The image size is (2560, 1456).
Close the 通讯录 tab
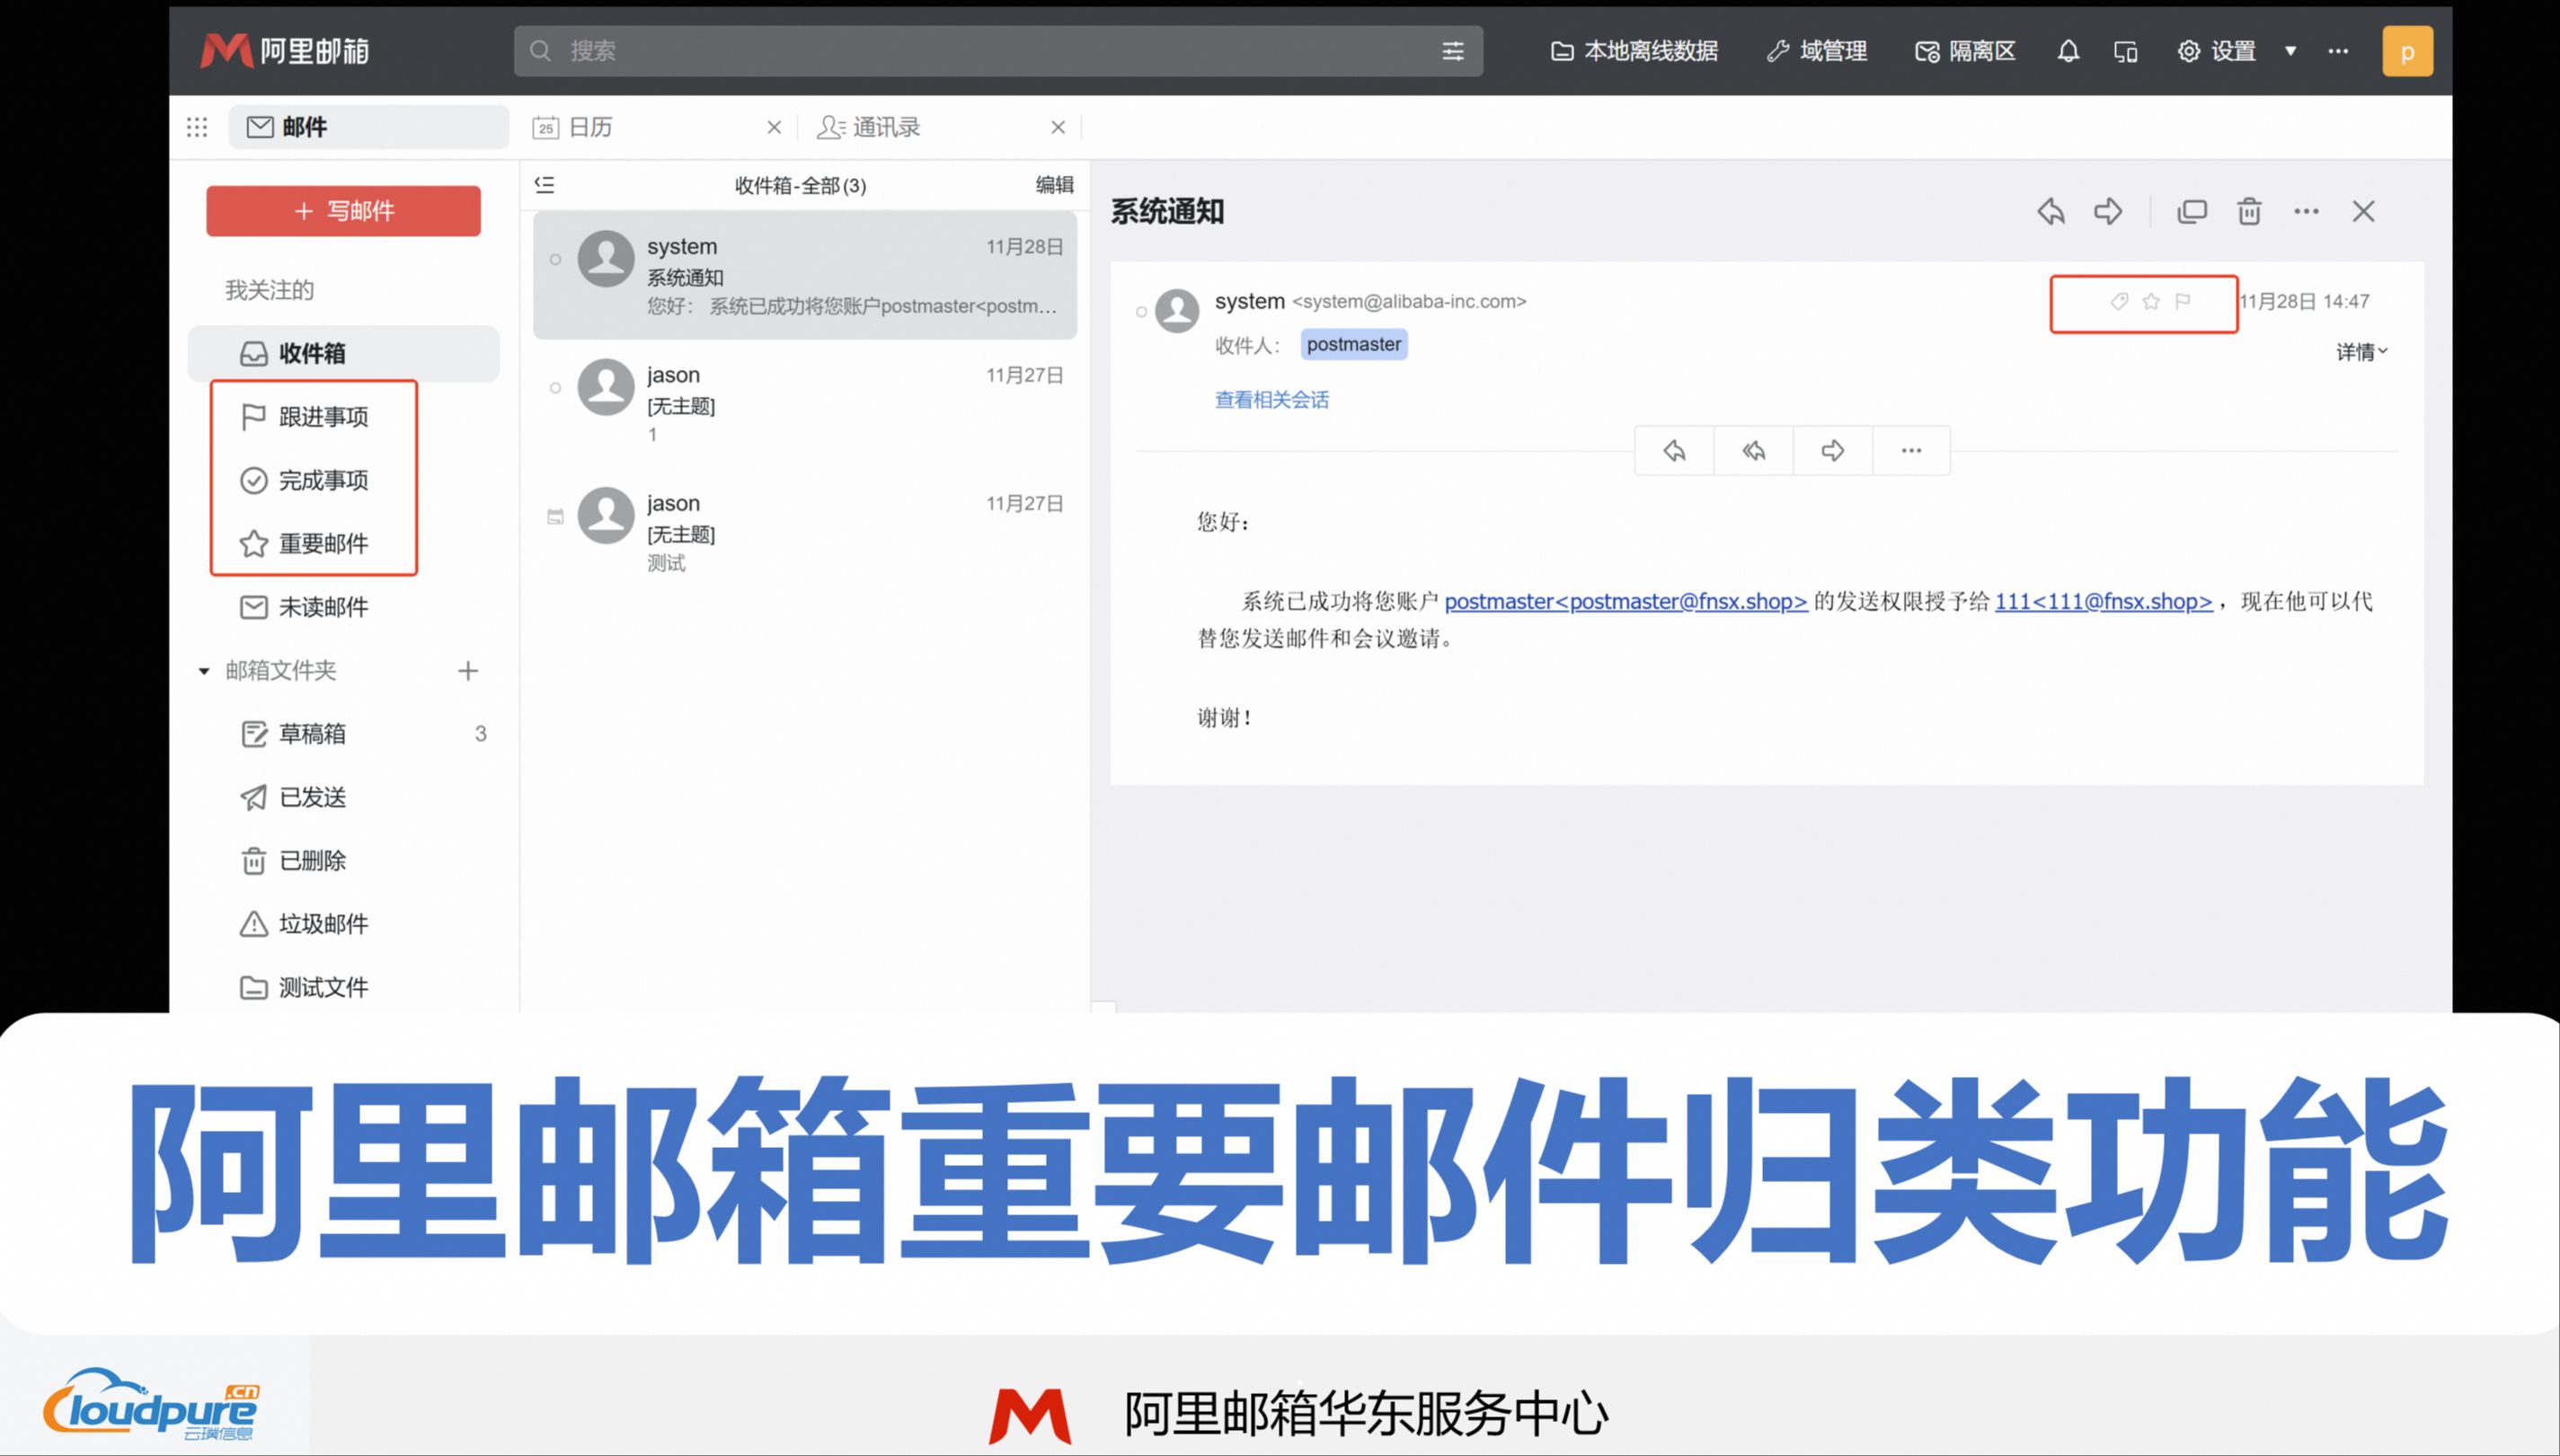tap(1058, 127)
